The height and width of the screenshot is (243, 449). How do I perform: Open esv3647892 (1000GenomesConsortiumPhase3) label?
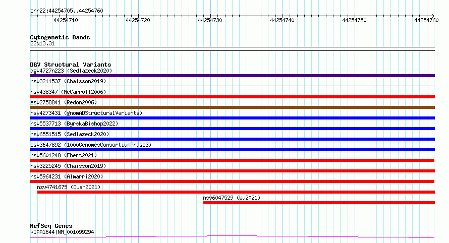click(91, 145)
